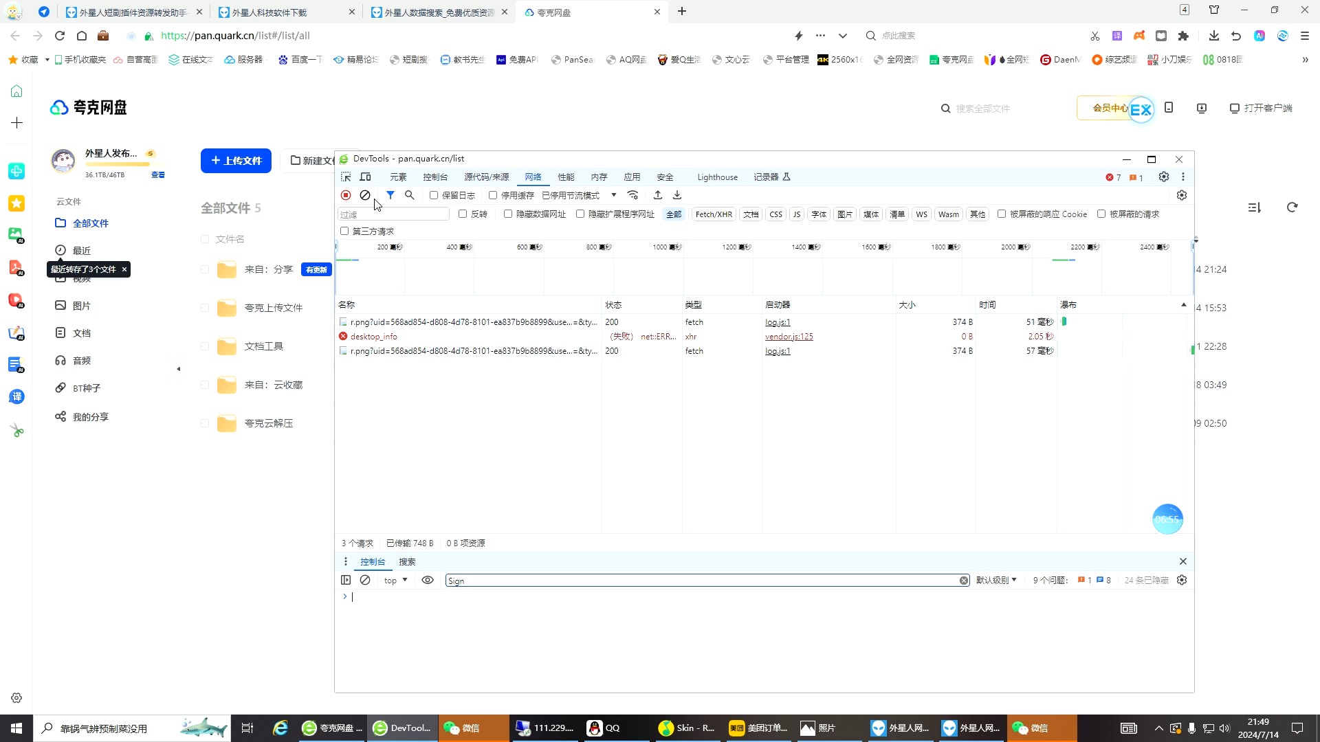Image resolution: width=1320 pixels, height=742 pixels.
Task: Select the 文档工具 folder checkbox
Action: 205,346
